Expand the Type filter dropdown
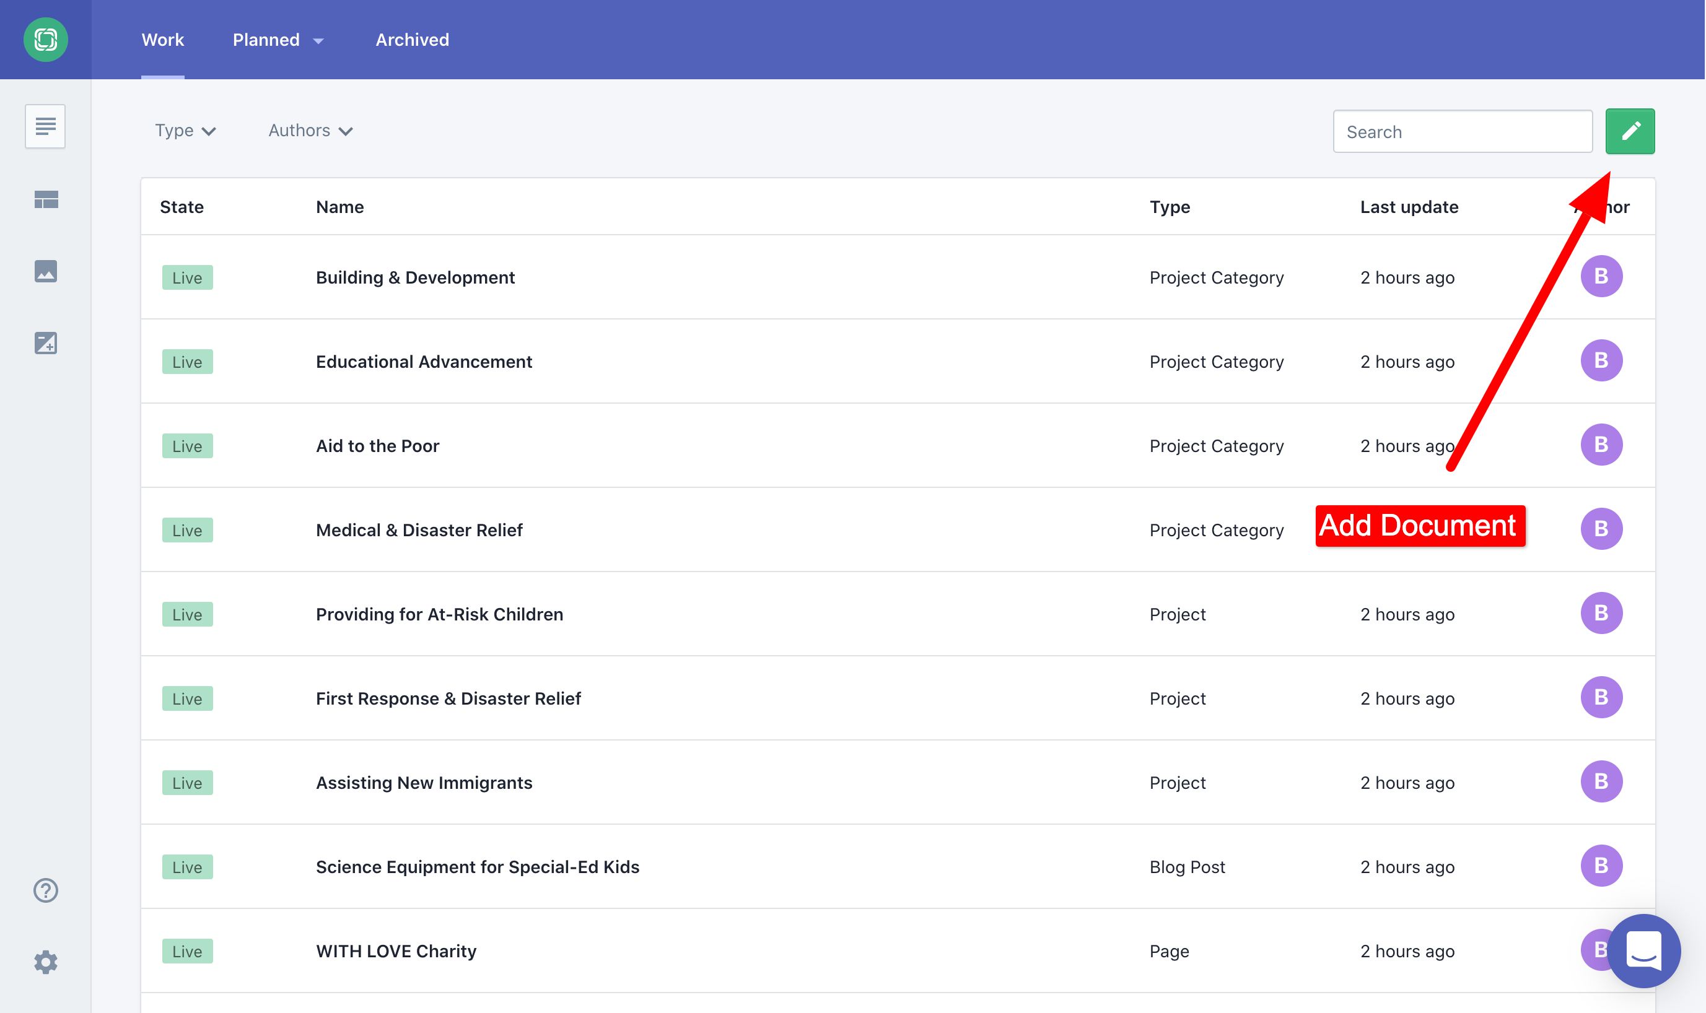Viewport: 1706px width, 1013px height. (185, 131)
